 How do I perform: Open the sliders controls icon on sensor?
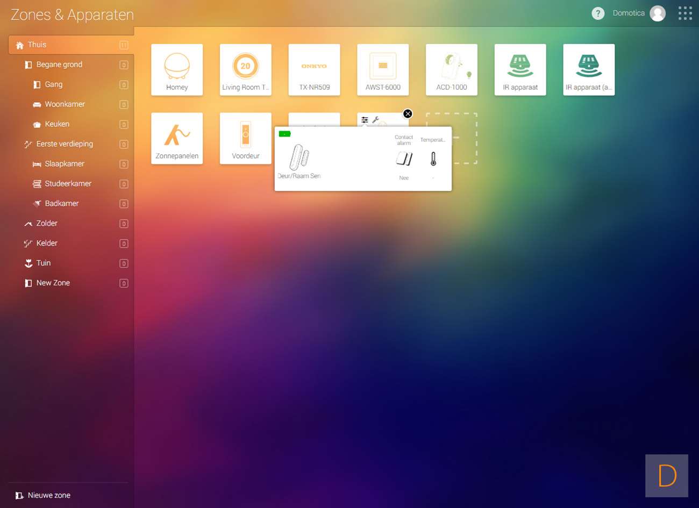(365, 120)
